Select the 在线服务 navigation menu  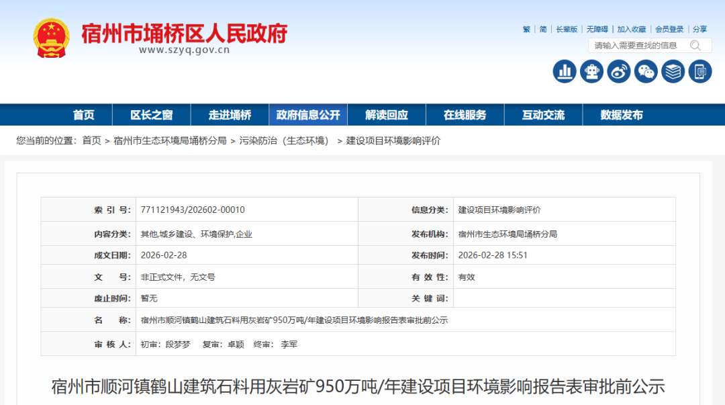[465, 114]
